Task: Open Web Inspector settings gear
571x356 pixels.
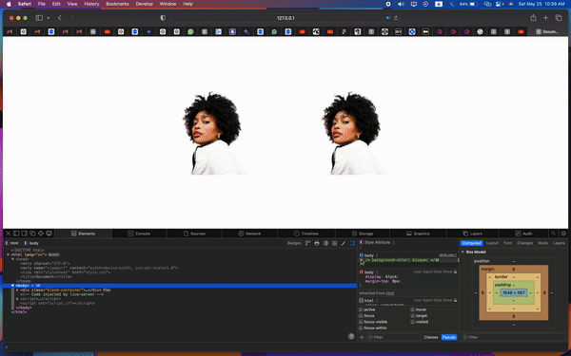Action: [x=563, y=234]
